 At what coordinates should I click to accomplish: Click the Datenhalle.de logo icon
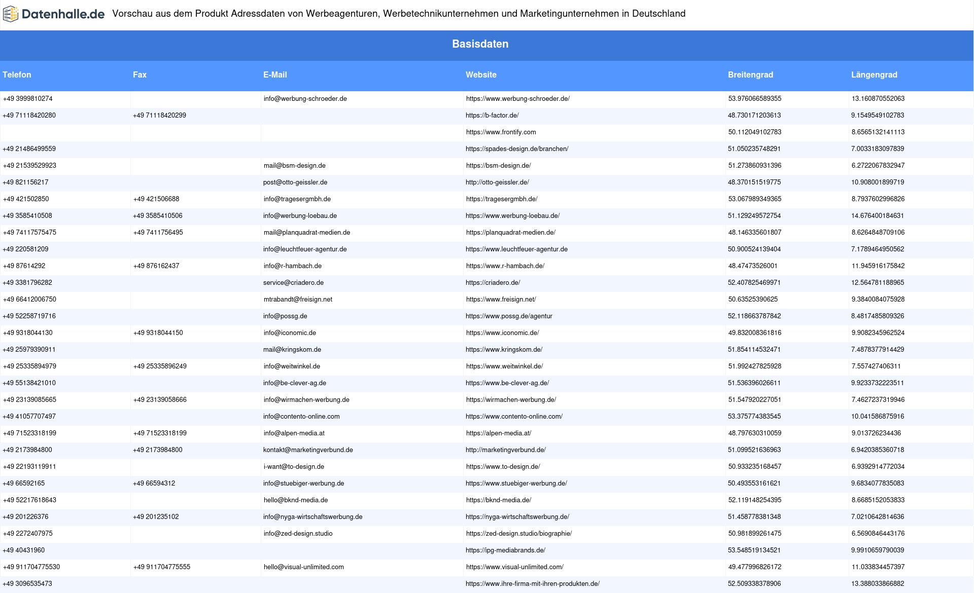(x=11, y=14)
